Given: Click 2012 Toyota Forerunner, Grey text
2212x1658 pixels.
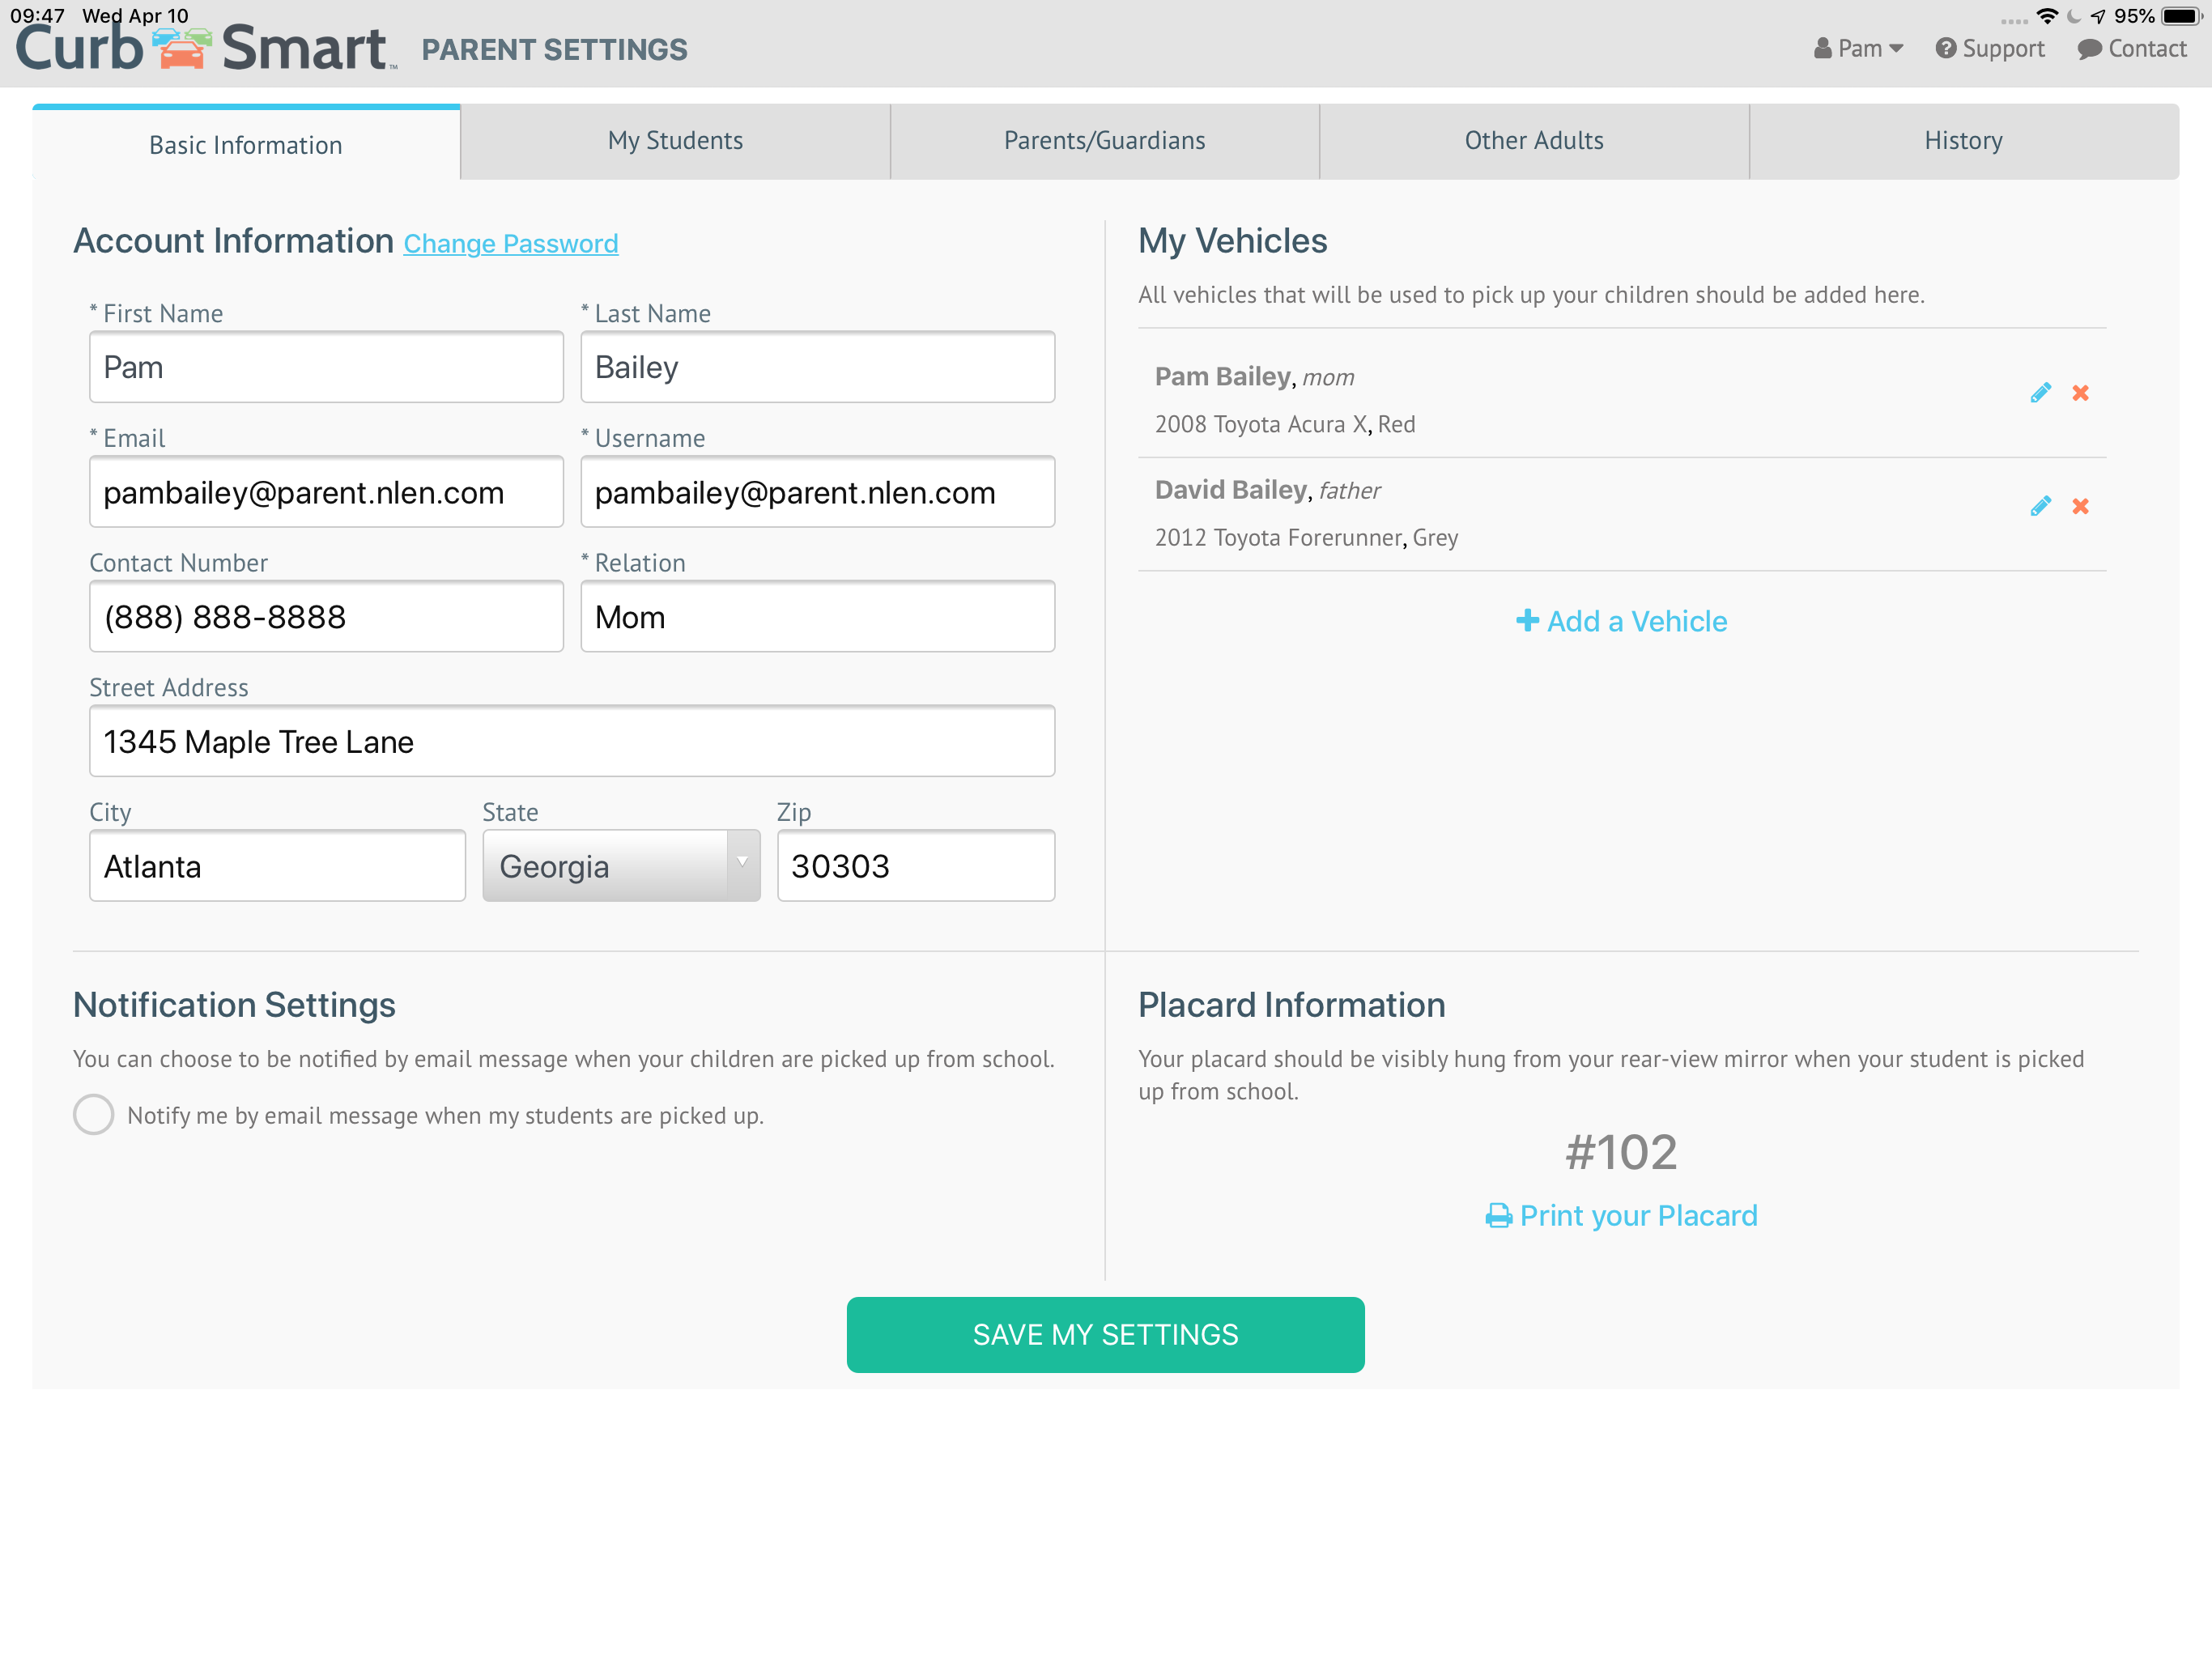Looking at the screenshot, I should pos(1306,538).
